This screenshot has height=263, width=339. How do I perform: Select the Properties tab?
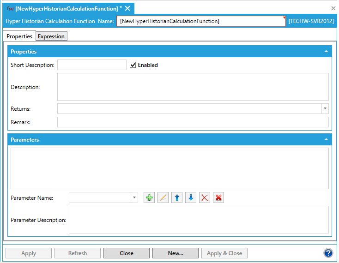[19, 36]
